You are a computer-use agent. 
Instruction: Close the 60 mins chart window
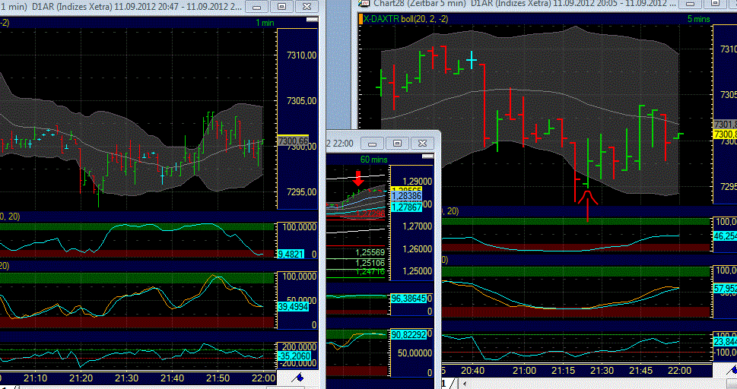tap(422, 144)
